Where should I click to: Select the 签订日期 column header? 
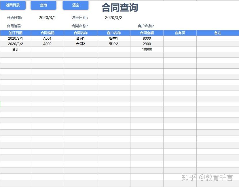click(16, 33)
